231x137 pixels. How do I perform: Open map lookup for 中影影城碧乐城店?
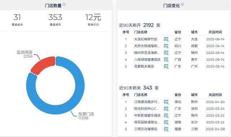(166, 115)
